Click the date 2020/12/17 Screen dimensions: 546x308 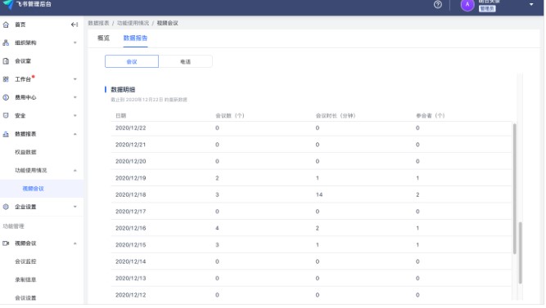[x=131, y=212]
